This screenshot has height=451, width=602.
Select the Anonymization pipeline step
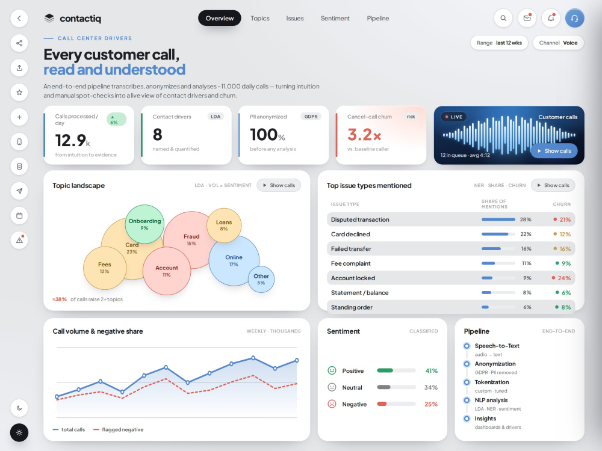(490, 367)
